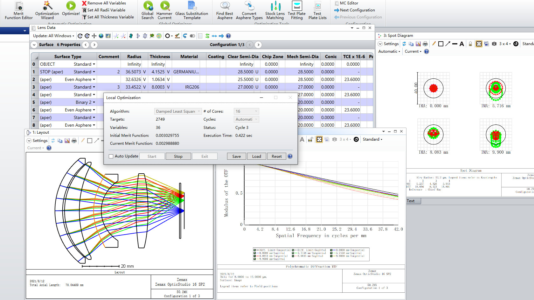This screenshot has height=300, width=534.
Task: Click the Load button
Action: (256, 156)
